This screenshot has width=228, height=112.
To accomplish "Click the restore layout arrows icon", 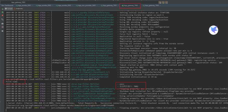I will pos(2,19).
